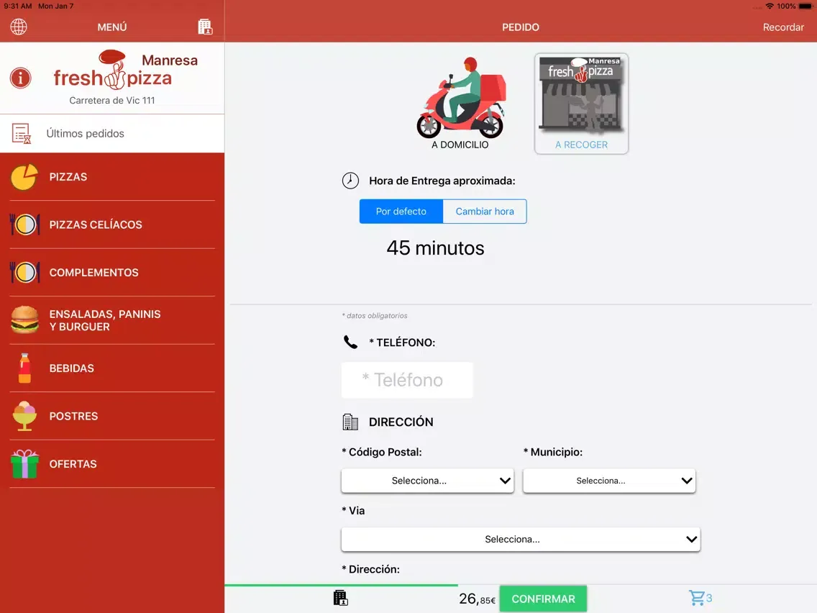817x613 pixels.
Task: Open the COMPLEMENTOS category
Action: (x=112, y=273)
